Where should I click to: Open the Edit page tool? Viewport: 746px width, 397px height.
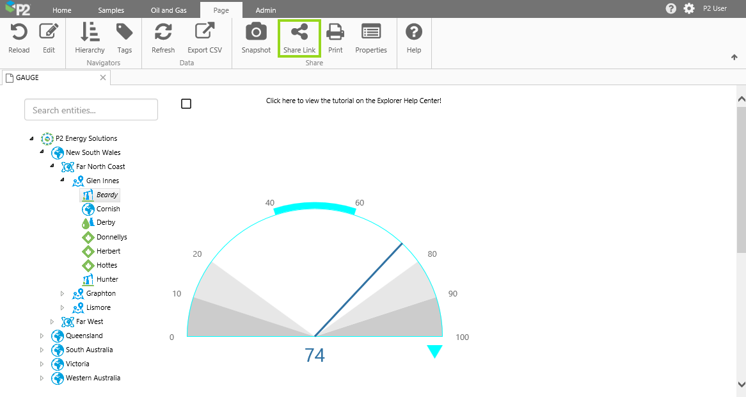pos(49,32)
